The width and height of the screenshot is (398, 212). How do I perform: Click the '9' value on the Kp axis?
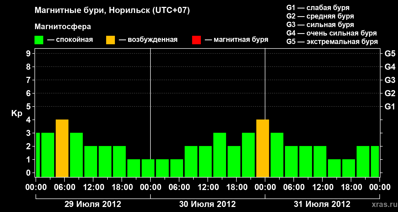click(29, 54)
